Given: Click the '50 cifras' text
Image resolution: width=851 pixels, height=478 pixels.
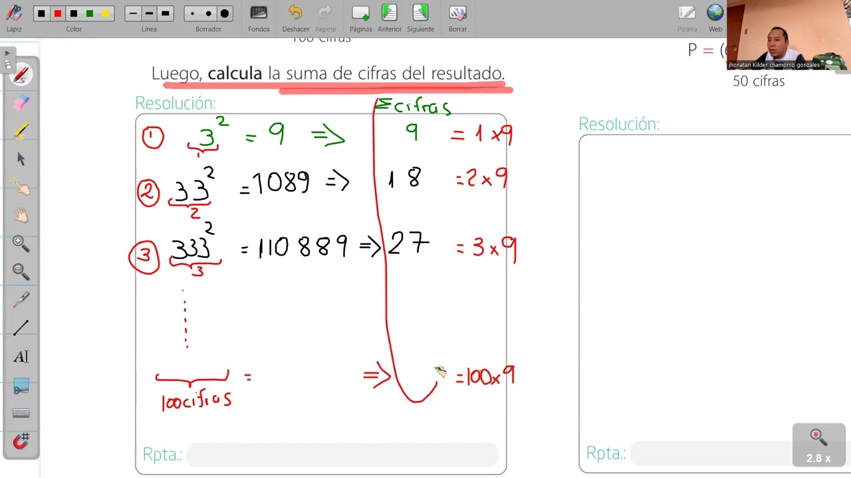Looking at the screenshot, I should click(759, 81).
